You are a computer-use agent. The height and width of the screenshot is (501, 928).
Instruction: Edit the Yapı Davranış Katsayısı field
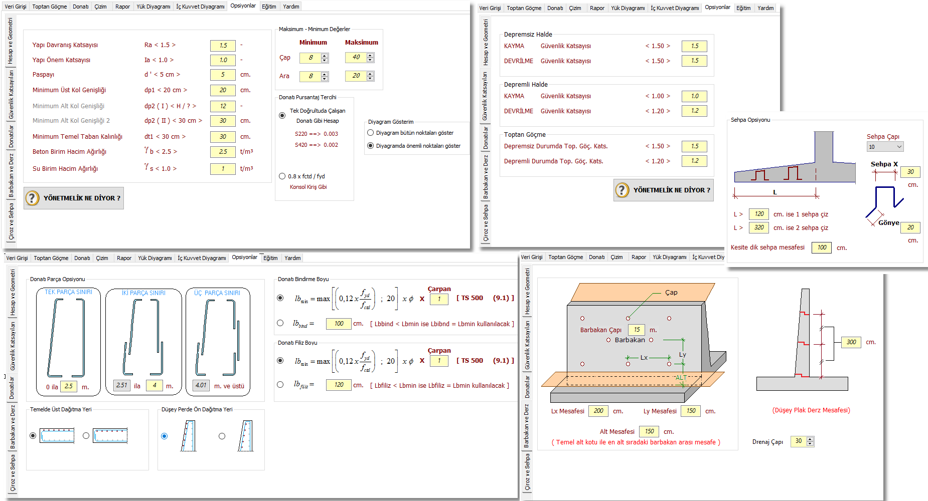point(223,45)
